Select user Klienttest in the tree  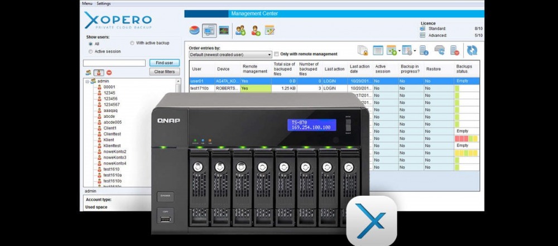(112, 146)
